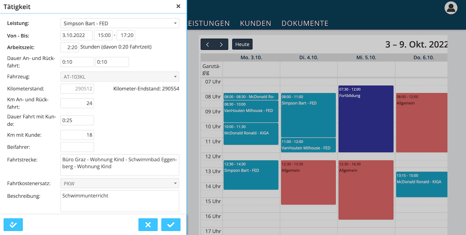Open the Dokumente menu item

(x=305, y=23)
